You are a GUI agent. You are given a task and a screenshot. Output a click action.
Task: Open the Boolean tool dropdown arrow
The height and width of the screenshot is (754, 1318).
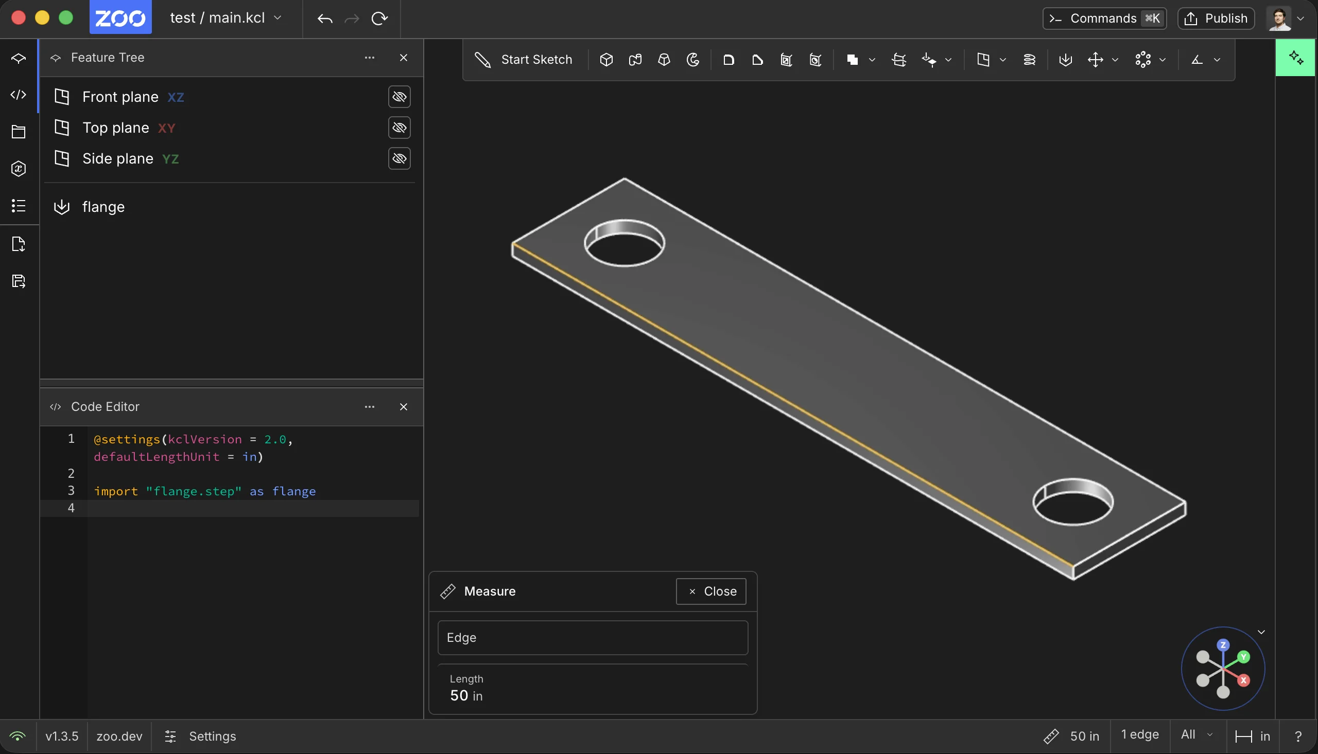pyautogui.click(x=872, y=60)
